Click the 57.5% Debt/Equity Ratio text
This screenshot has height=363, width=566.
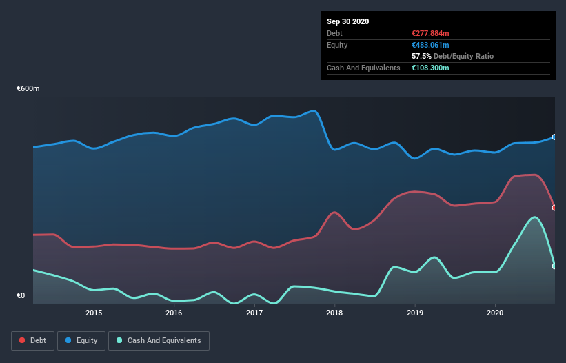click(453, 56)
